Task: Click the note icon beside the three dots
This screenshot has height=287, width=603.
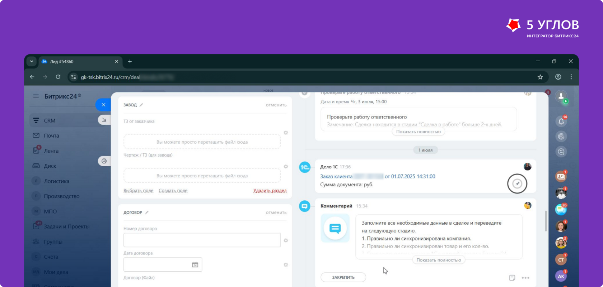Action: click(512, 278)
